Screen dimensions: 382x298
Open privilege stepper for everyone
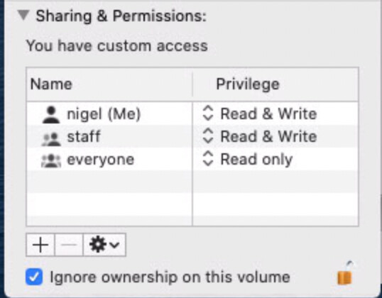coord(208,159)
